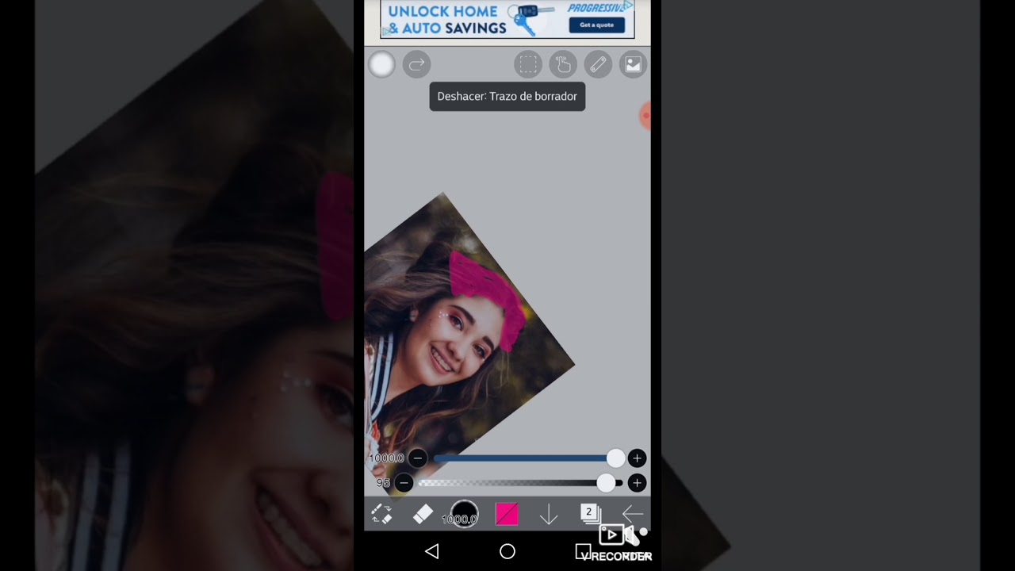This screenshot has width=1015, height=571.
Task: Increase brush thickness with plus button
Action: tap(637, 458)
